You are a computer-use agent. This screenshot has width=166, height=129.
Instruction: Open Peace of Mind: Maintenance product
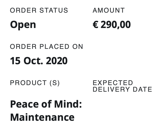(46, 111)
